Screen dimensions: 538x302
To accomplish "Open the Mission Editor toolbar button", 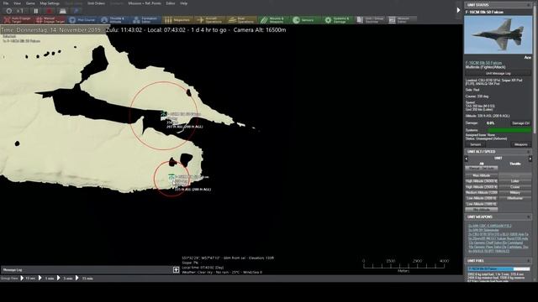I will 401,20.
